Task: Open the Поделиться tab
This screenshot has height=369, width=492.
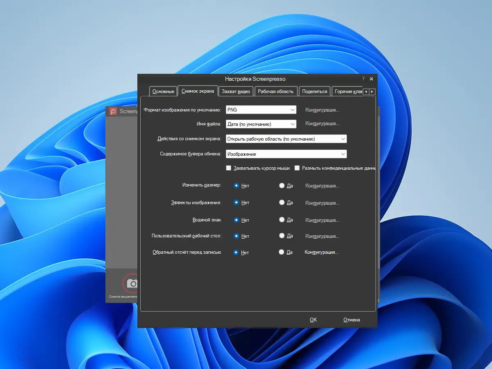Action: [314, 91]
